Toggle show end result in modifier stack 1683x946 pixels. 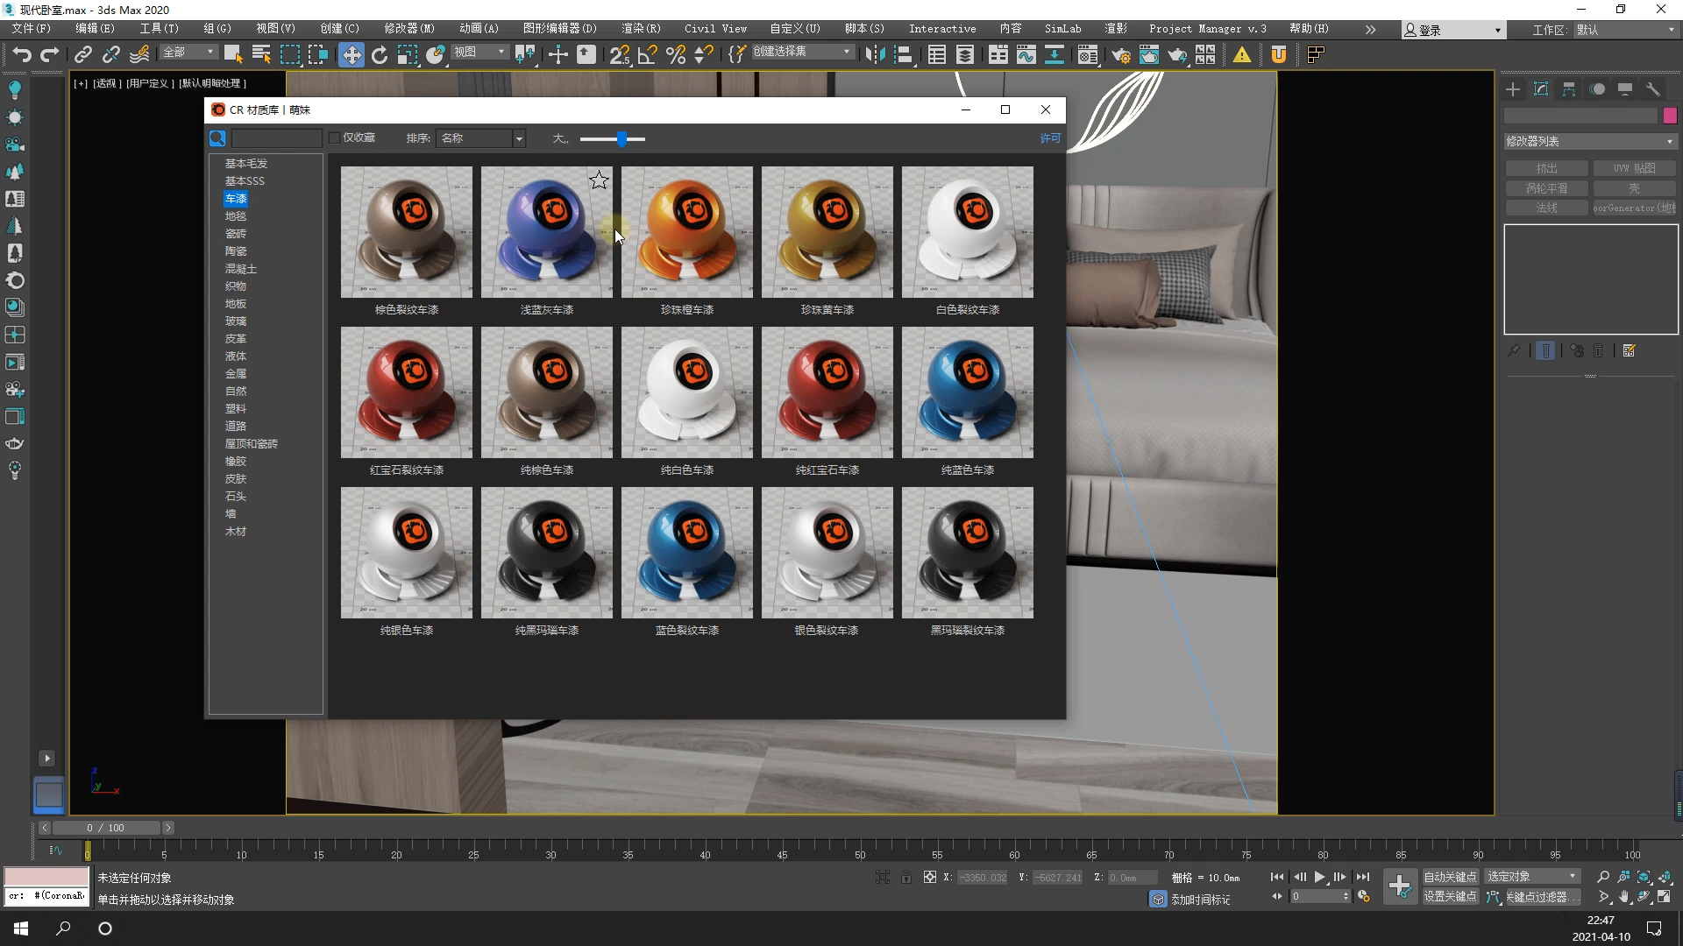pos(1545,350)
